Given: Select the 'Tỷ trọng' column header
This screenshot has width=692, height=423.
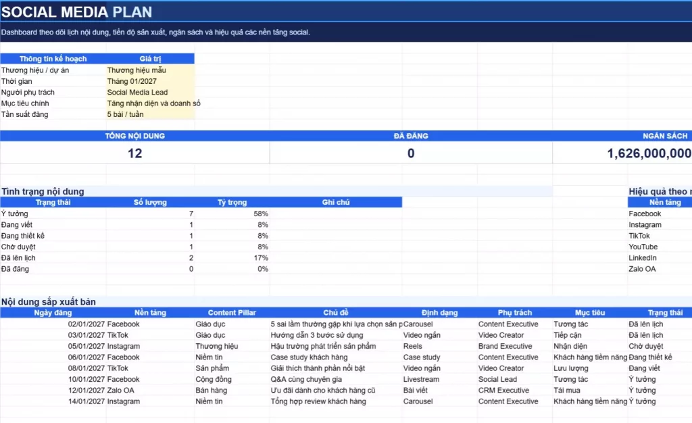Looking at the screenshot, I should (232, 202).
